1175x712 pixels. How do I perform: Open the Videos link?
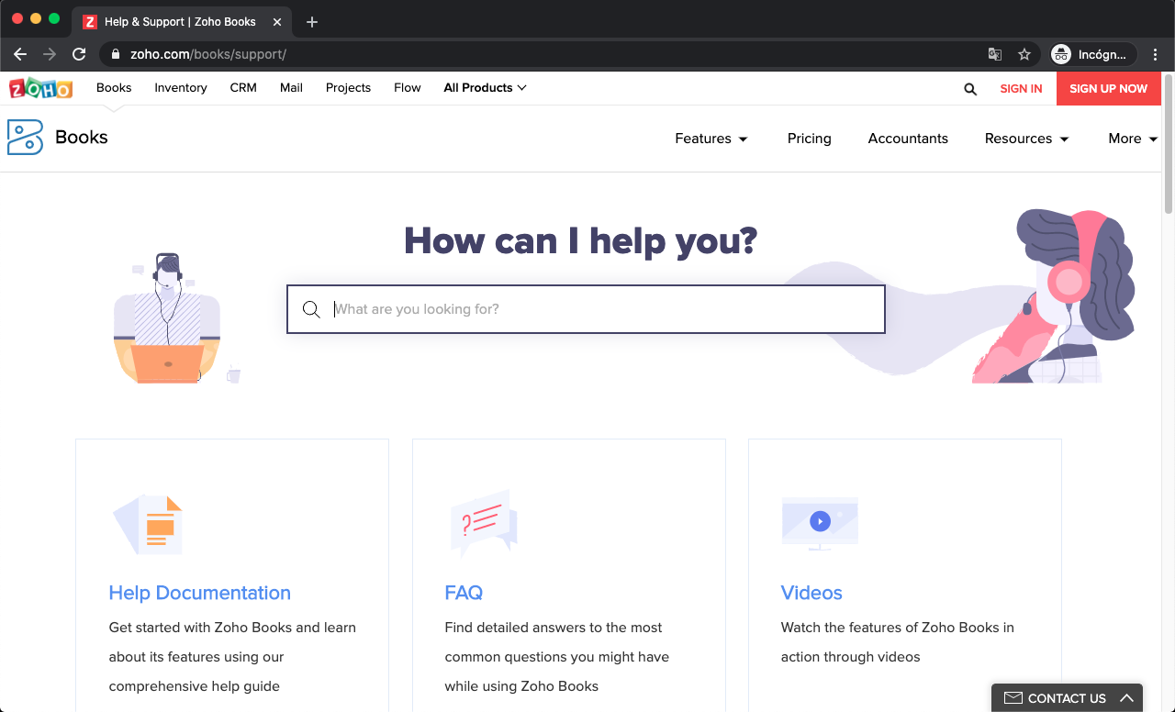pyautogui.click(x=811, y=593)
